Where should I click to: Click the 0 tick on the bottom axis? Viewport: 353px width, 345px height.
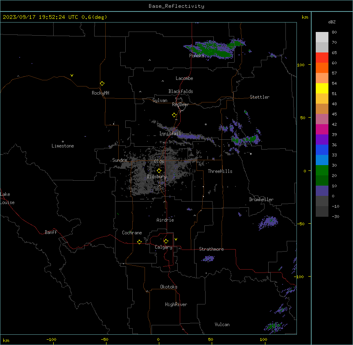click(x=158, y=339)
